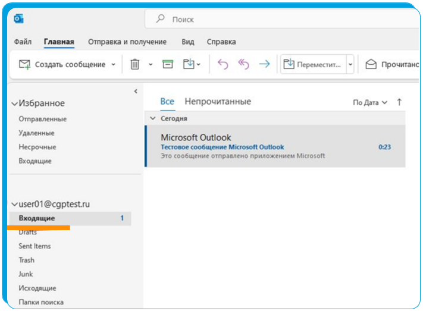423x311 pixels.
Task: Click the Переместит... quick step button
Action: tap(313, 64)
